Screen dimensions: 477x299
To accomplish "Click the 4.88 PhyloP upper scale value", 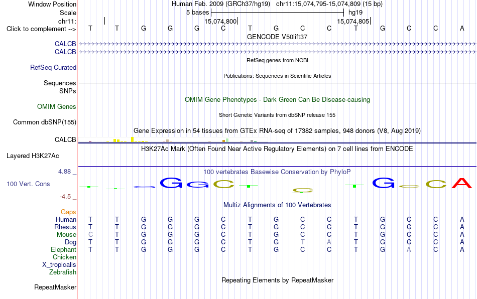I will (x=64, y=172).
